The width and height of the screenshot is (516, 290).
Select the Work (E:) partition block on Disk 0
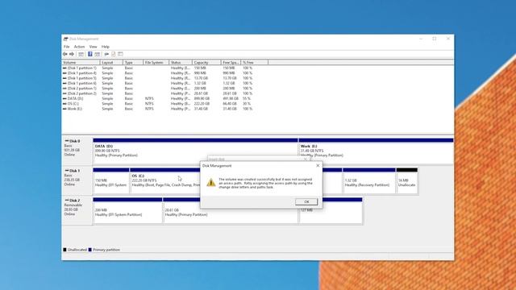tap(376, 150)
